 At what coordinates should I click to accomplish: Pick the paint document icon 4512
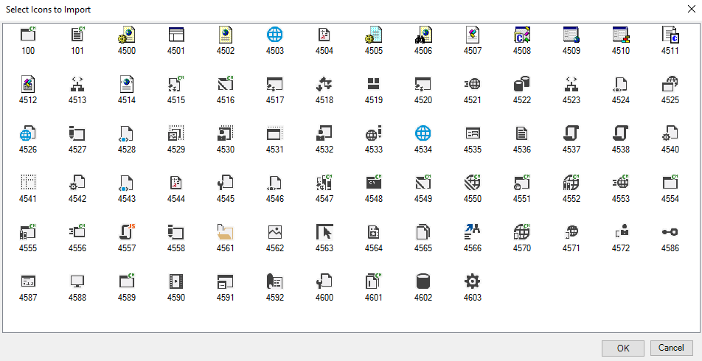pyautogui.click(x=28, y=84)
